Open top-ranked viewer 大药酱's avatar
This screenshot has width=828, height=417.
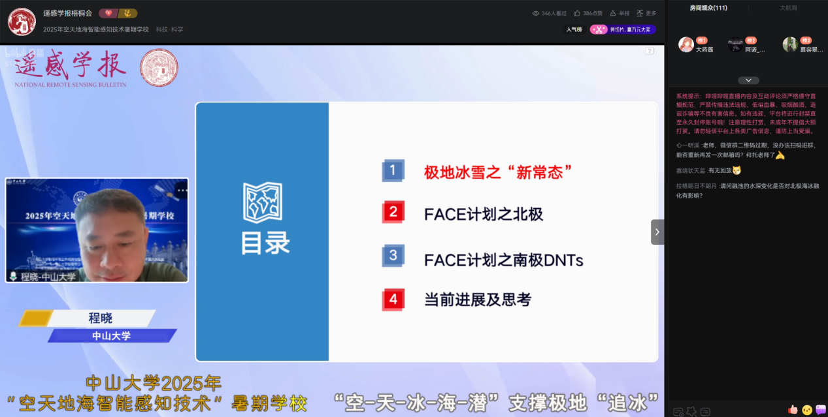(x=686, y=44)
